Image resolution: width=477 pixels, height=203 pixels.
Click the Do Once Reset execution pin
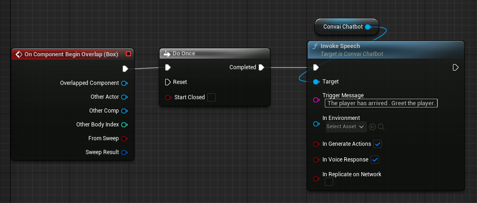coord(167,82)
